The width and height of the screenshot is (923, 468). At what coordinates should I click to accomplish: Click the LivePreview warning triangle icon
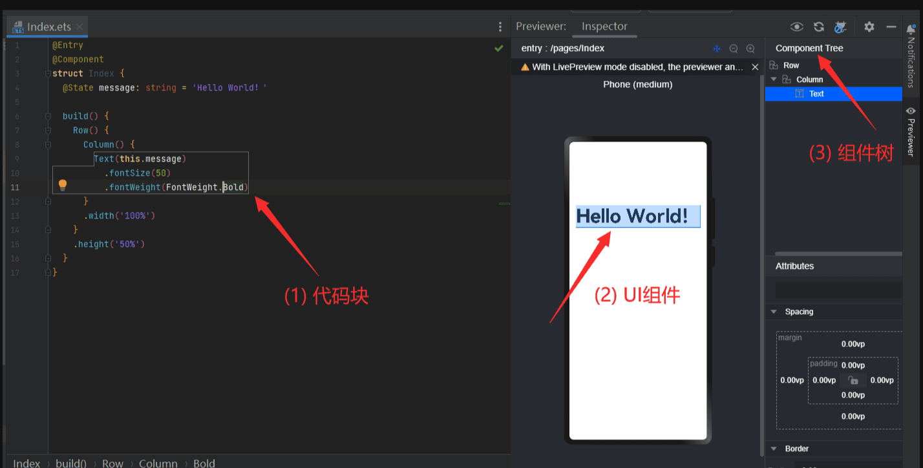525,67
